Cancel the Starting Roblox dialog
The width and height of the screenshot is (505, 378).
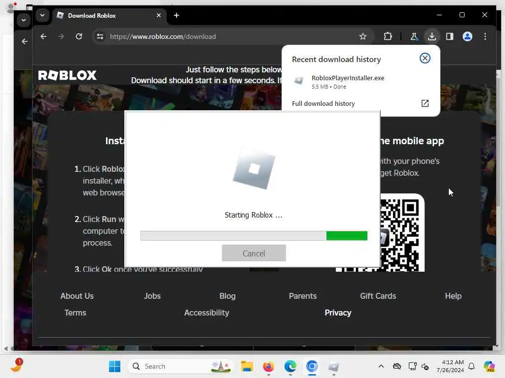point(254,253)
